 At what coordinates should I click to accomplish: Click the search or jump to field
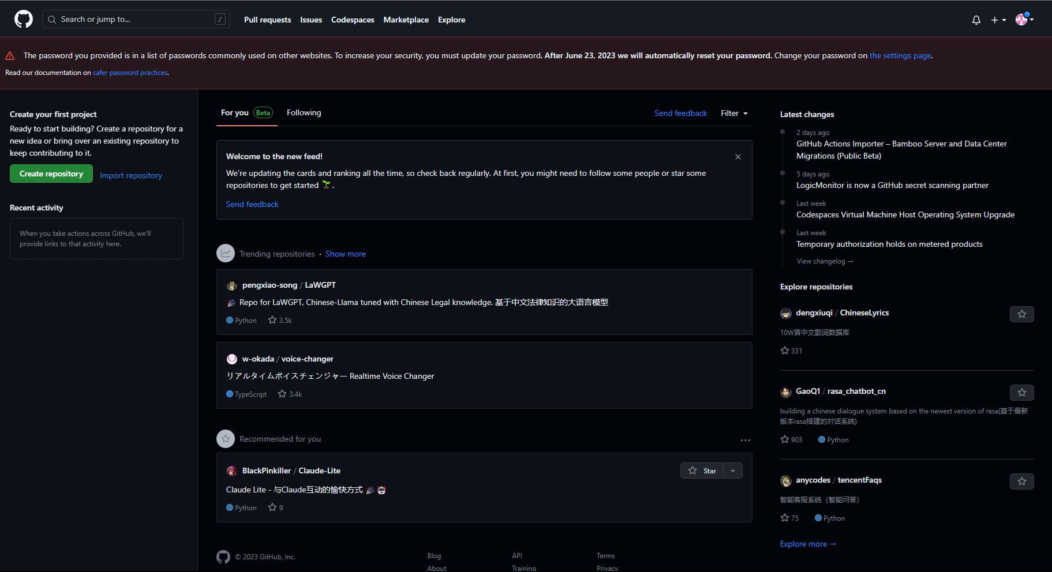point(136,19)
